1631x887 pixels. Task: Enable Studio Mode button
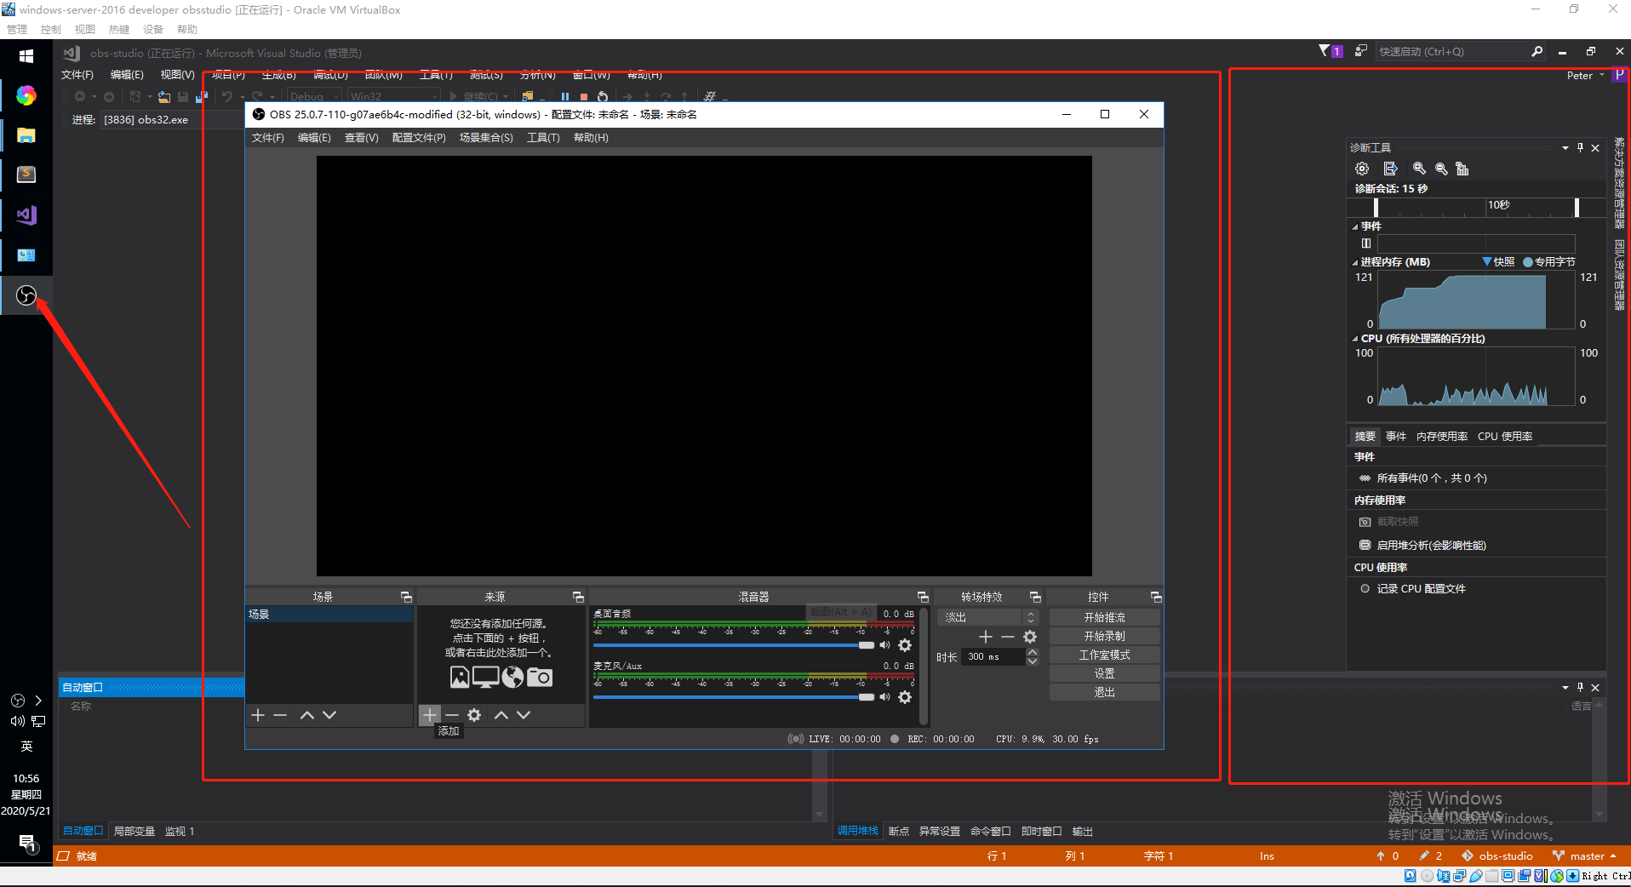1104,655
